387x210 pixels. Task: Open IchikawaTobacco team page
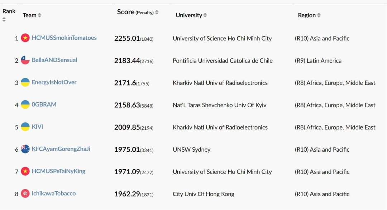[x=54, y=194]
